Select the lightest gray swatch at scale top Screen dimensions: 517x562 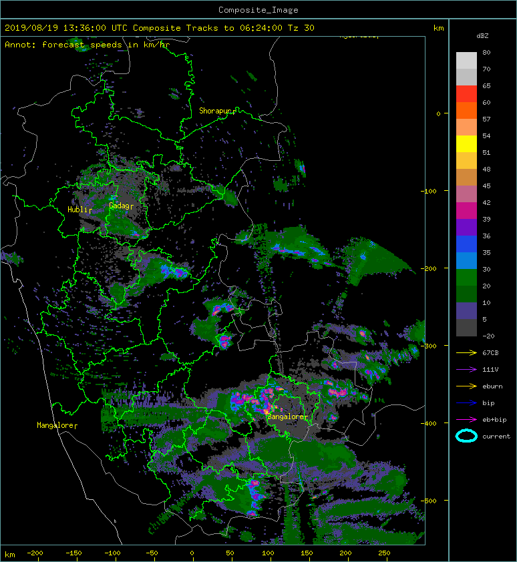466,61
